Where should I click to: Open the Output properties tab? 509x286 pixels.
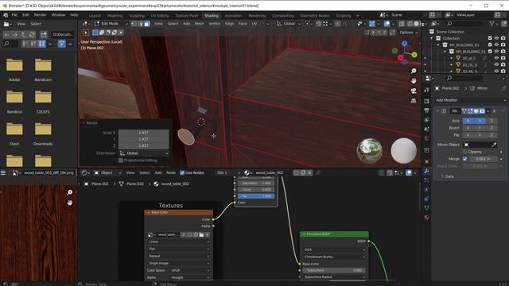(x=426, y=110)
